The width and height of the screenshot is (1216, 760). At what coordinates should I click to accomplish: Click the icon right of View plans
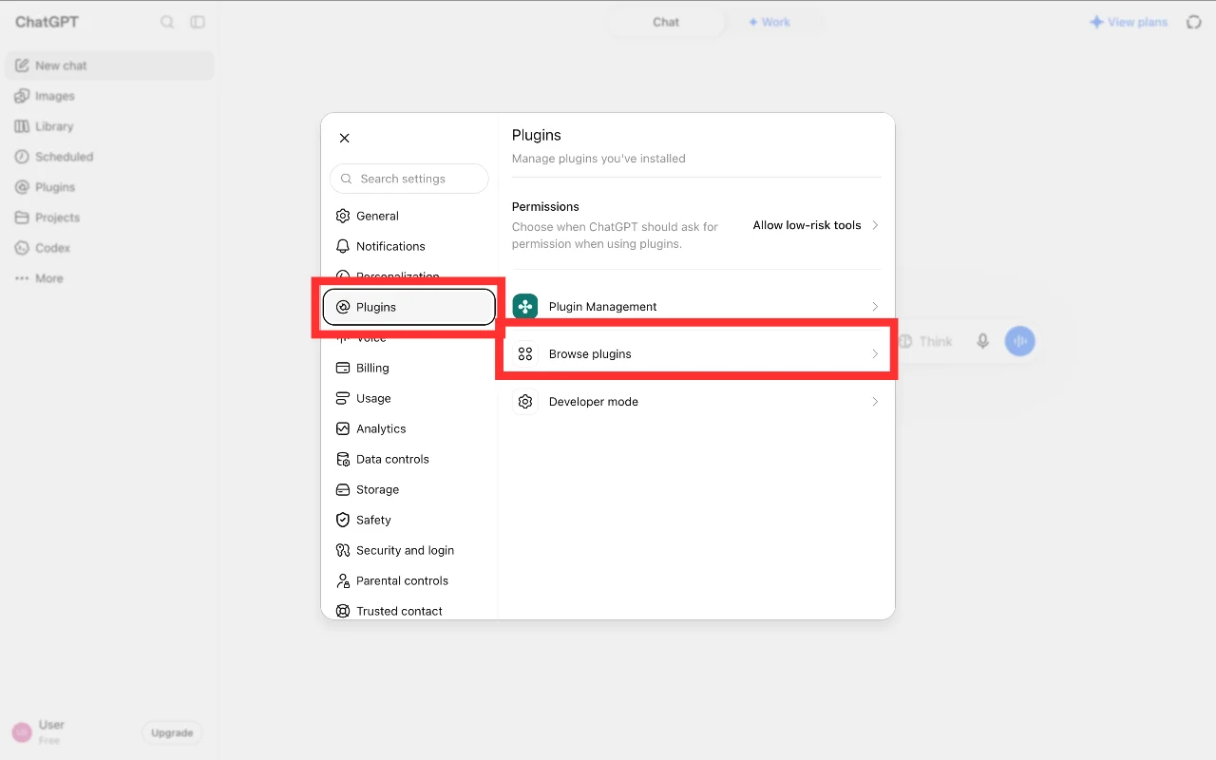1194,22
